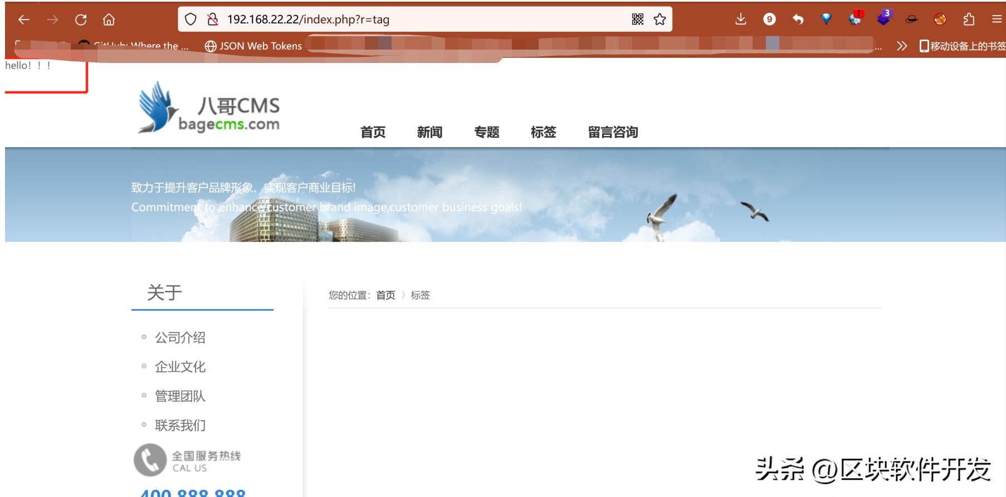
Task: Open the 管理团队 sidebar link
Action: pos(180,396)
